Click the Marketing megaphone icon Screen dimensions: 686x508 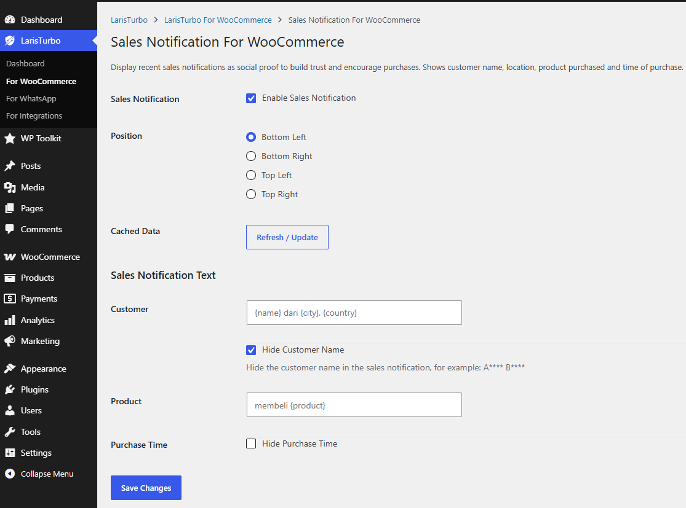click(10, 341)
